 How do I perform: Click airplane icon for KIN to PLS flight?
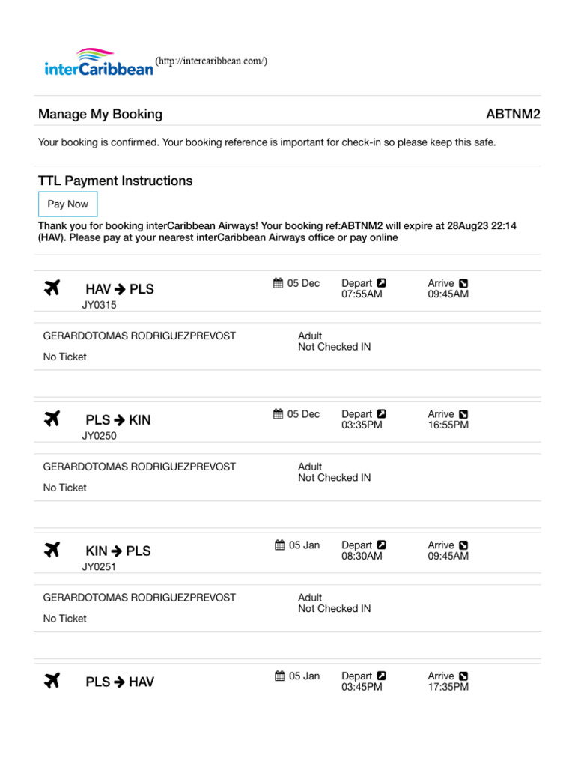click(52, 551)
